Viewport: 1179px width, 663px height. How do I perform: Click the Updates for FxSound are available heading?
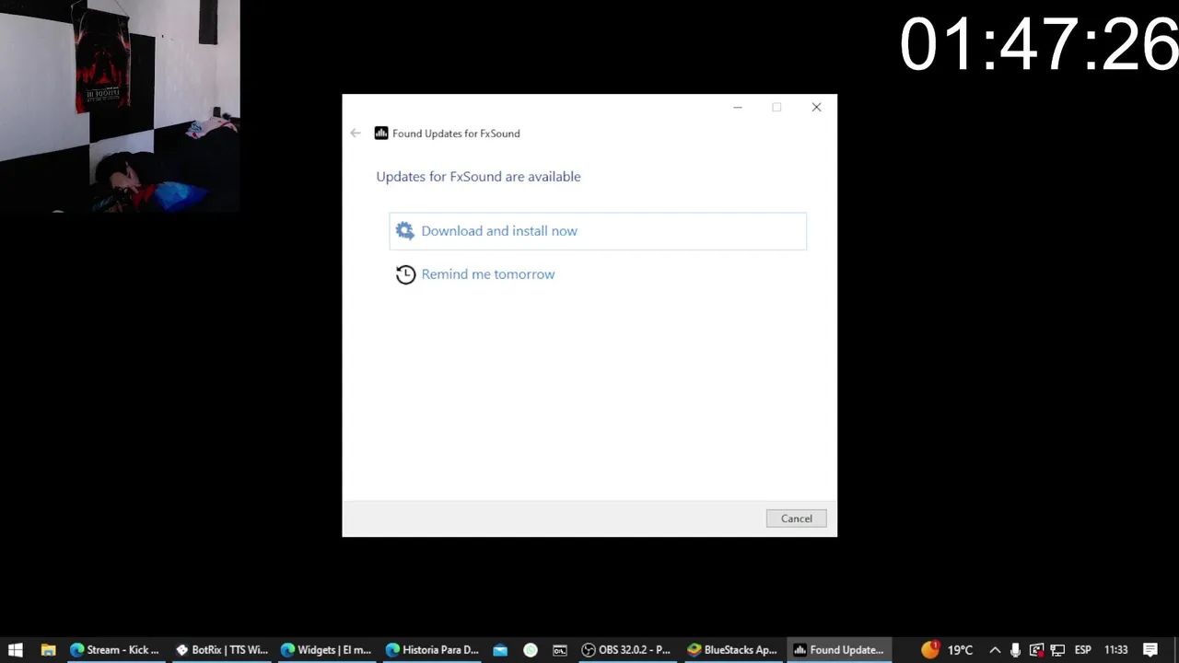coord(478,177)
